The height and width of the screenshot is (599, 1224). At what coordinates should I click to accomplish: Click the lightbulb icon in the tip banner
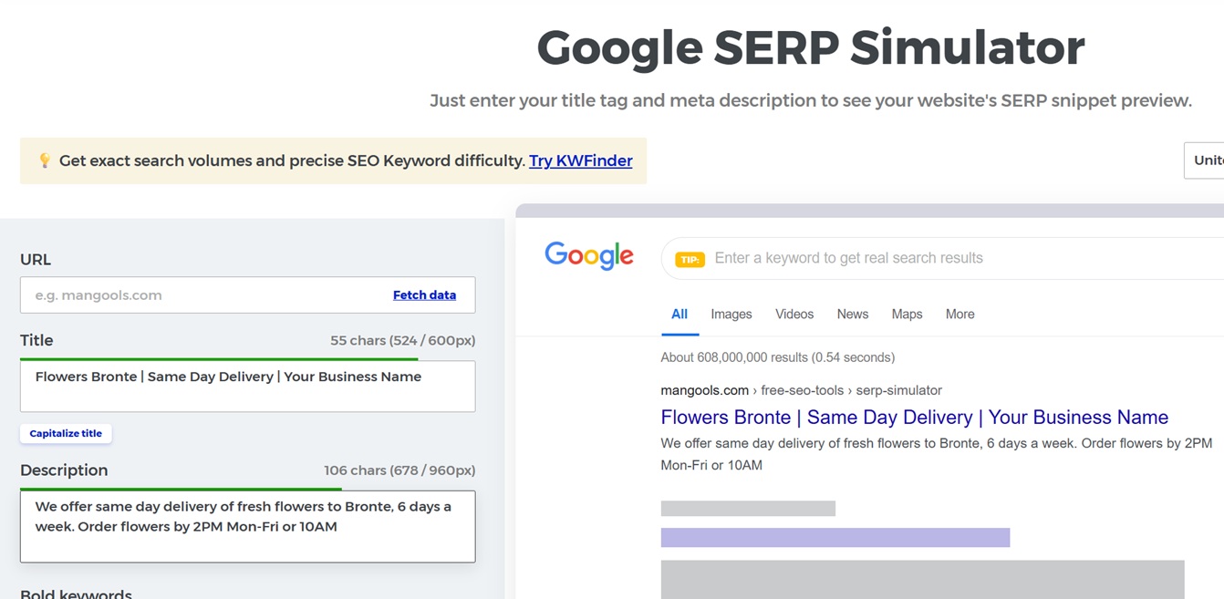tap(44, 160)
